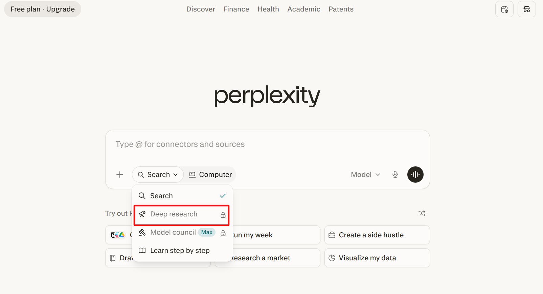The image size is (543, 294).
Task: Go to the Finance tab
Action: click(x=236, y=9)
